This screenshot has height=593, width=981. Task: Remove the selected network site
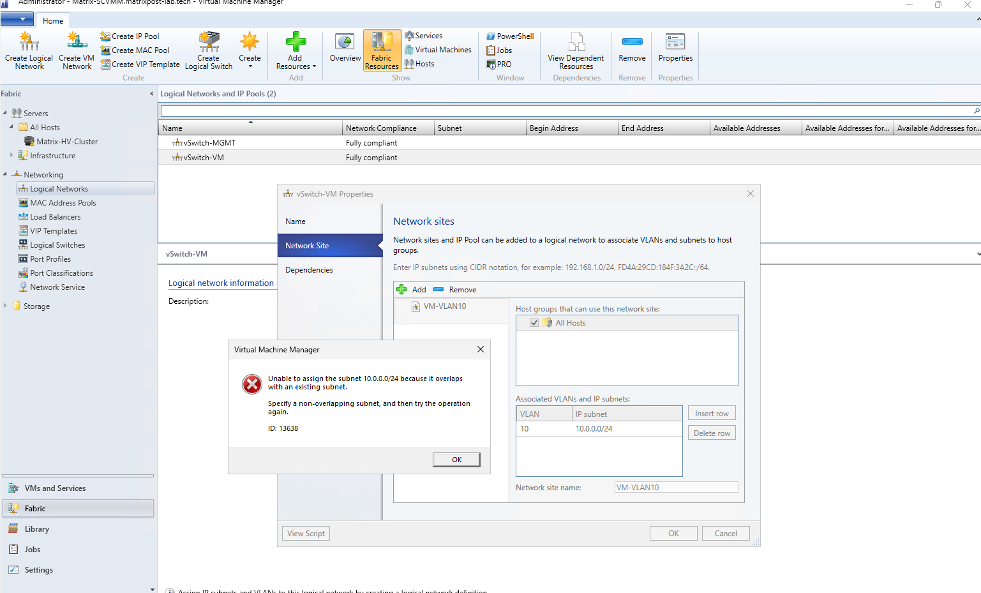tap(455, 289)
